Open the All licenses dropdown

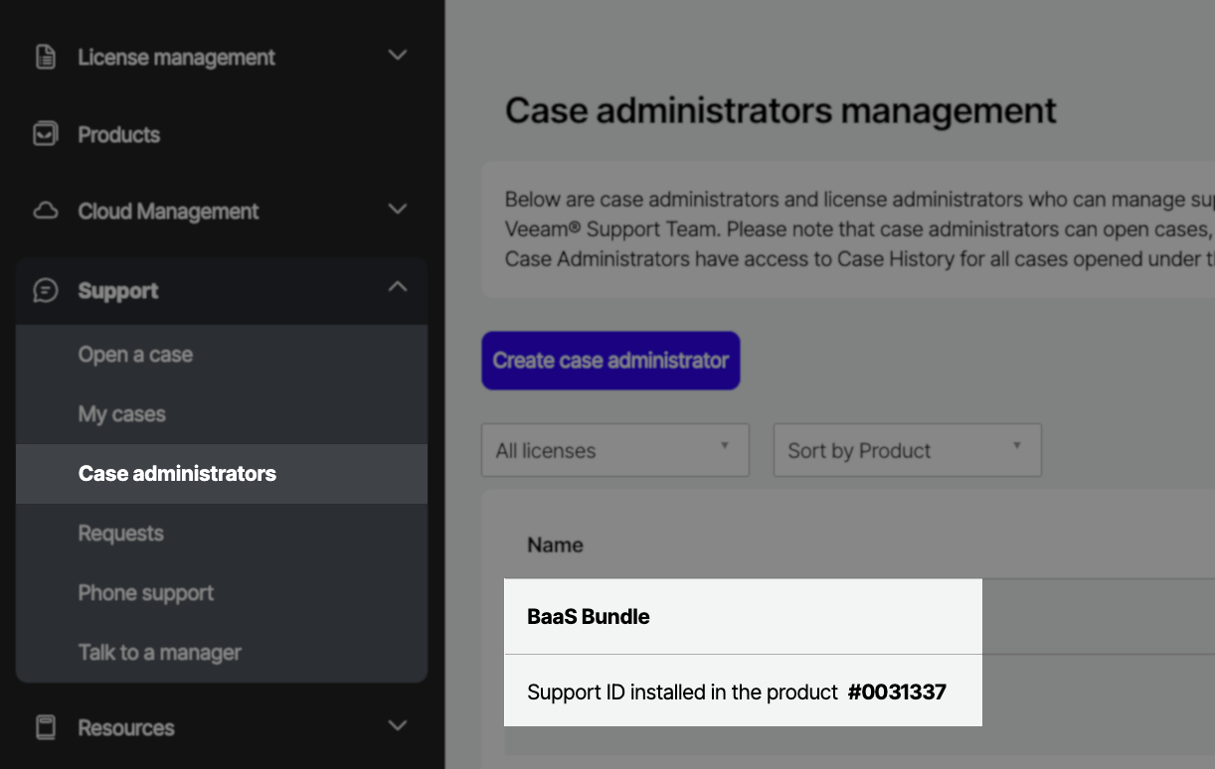(615, 450)
